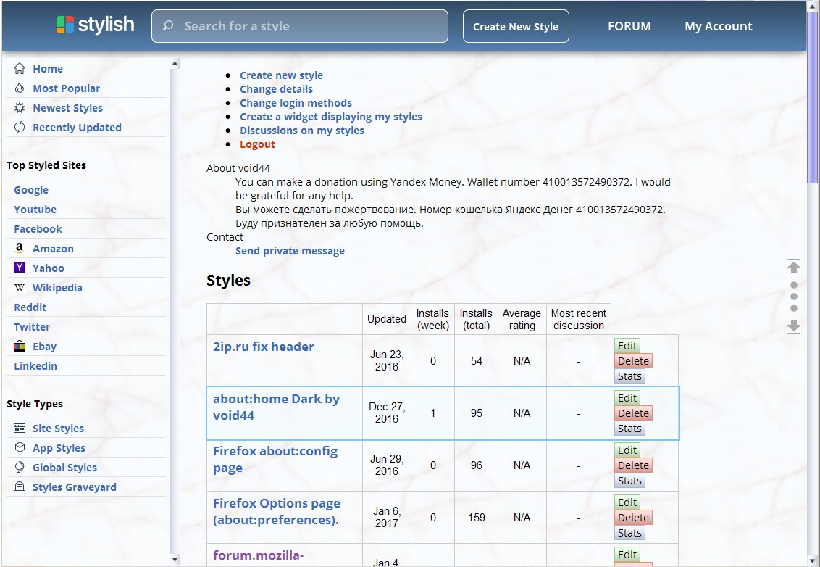Open Discussions on my styles link
This screenshot has width=820, height=567.
click(x=302, y=131)
